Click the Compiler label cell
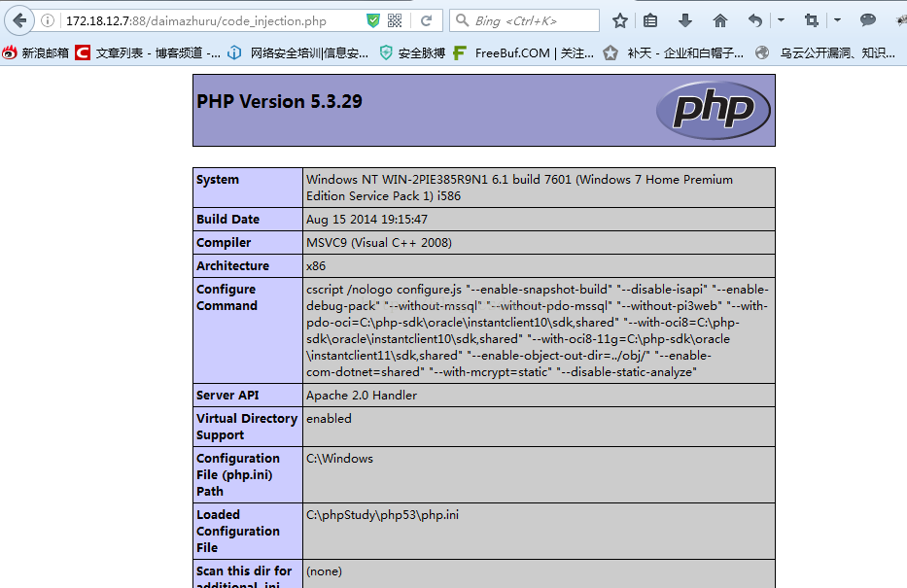 [x=248, y=242]
